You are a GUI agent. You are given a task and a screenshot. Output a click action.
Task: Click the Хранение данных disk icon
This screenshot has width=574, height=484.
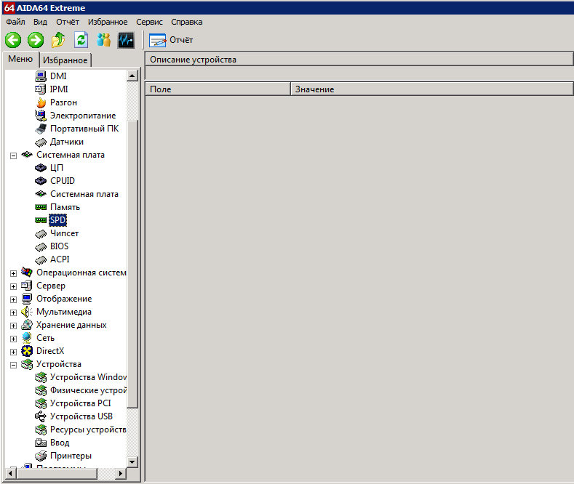tap(27, 325)
